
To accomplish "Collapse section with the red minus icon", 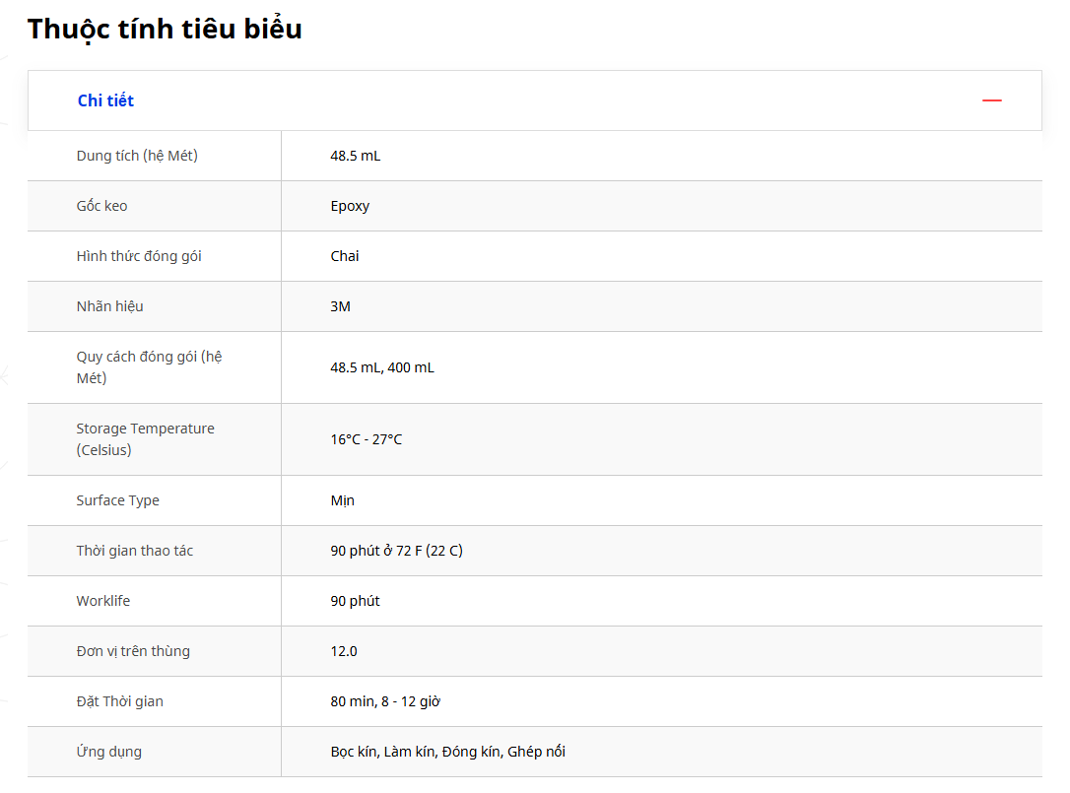I will click(x=991, y=100).
